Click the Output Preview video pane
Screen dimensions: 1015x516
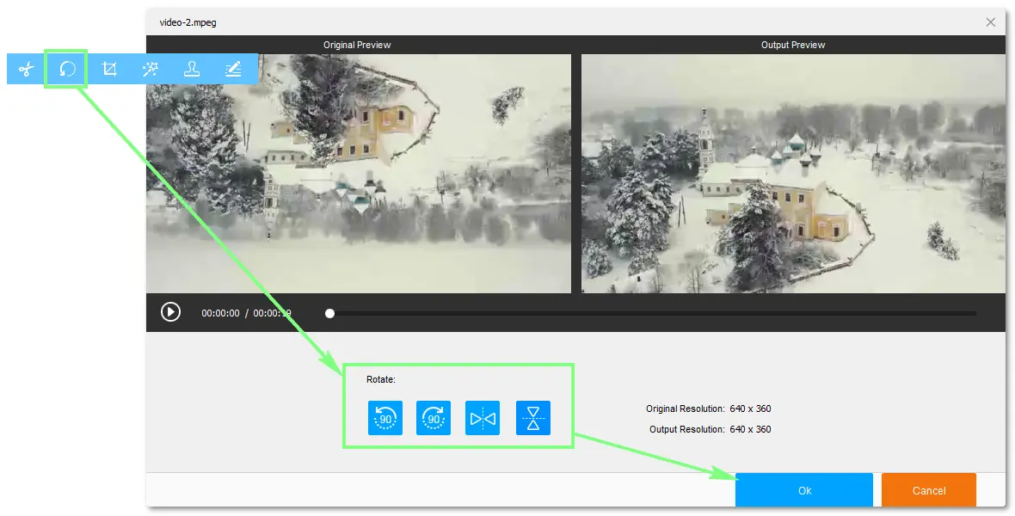793,174
